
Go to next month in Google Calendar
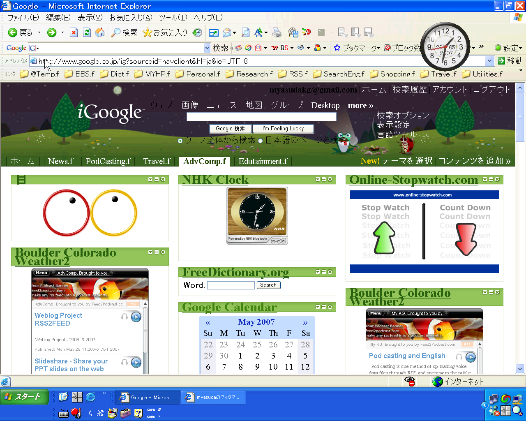(305, 322)
